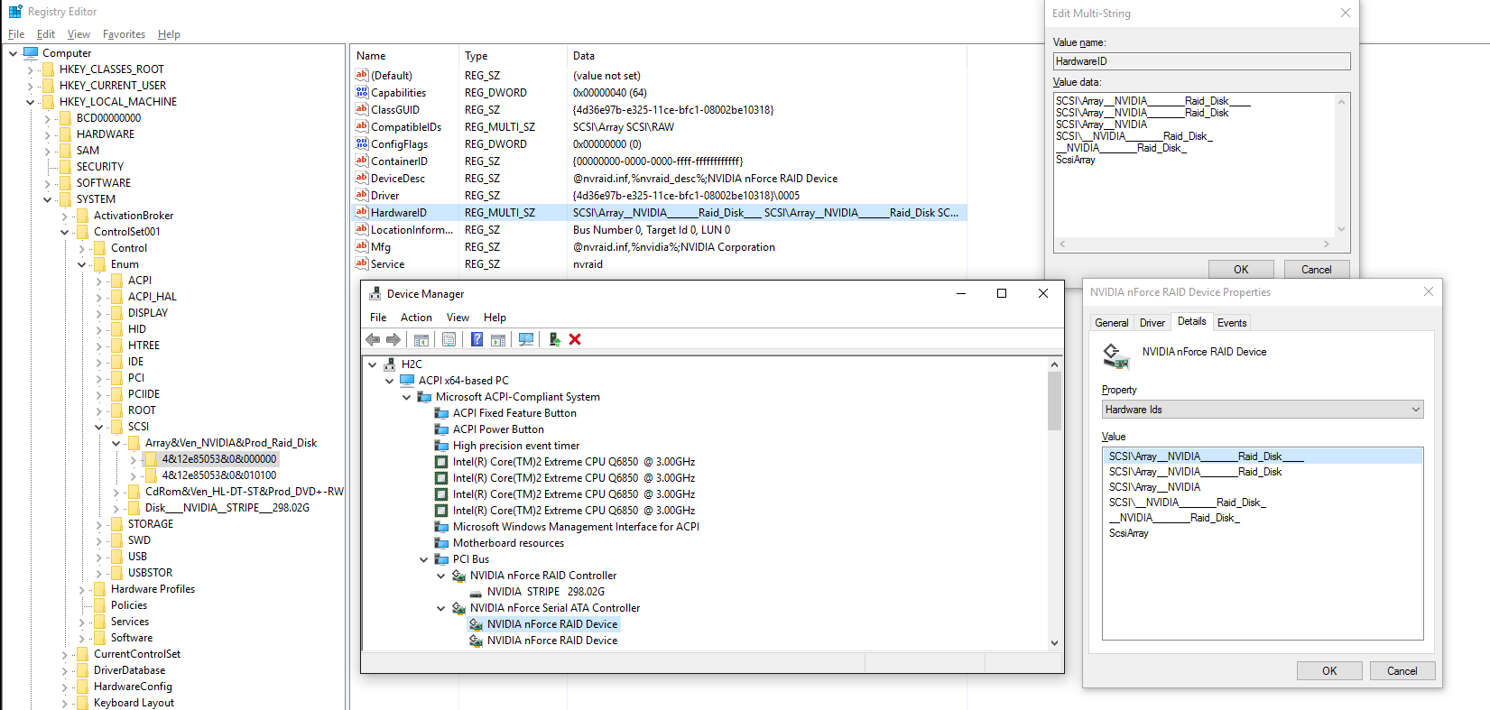Open Device Manager View menu
This screenshot has width=1490, height=710.
pyautogui.click(x=458, y=318)
